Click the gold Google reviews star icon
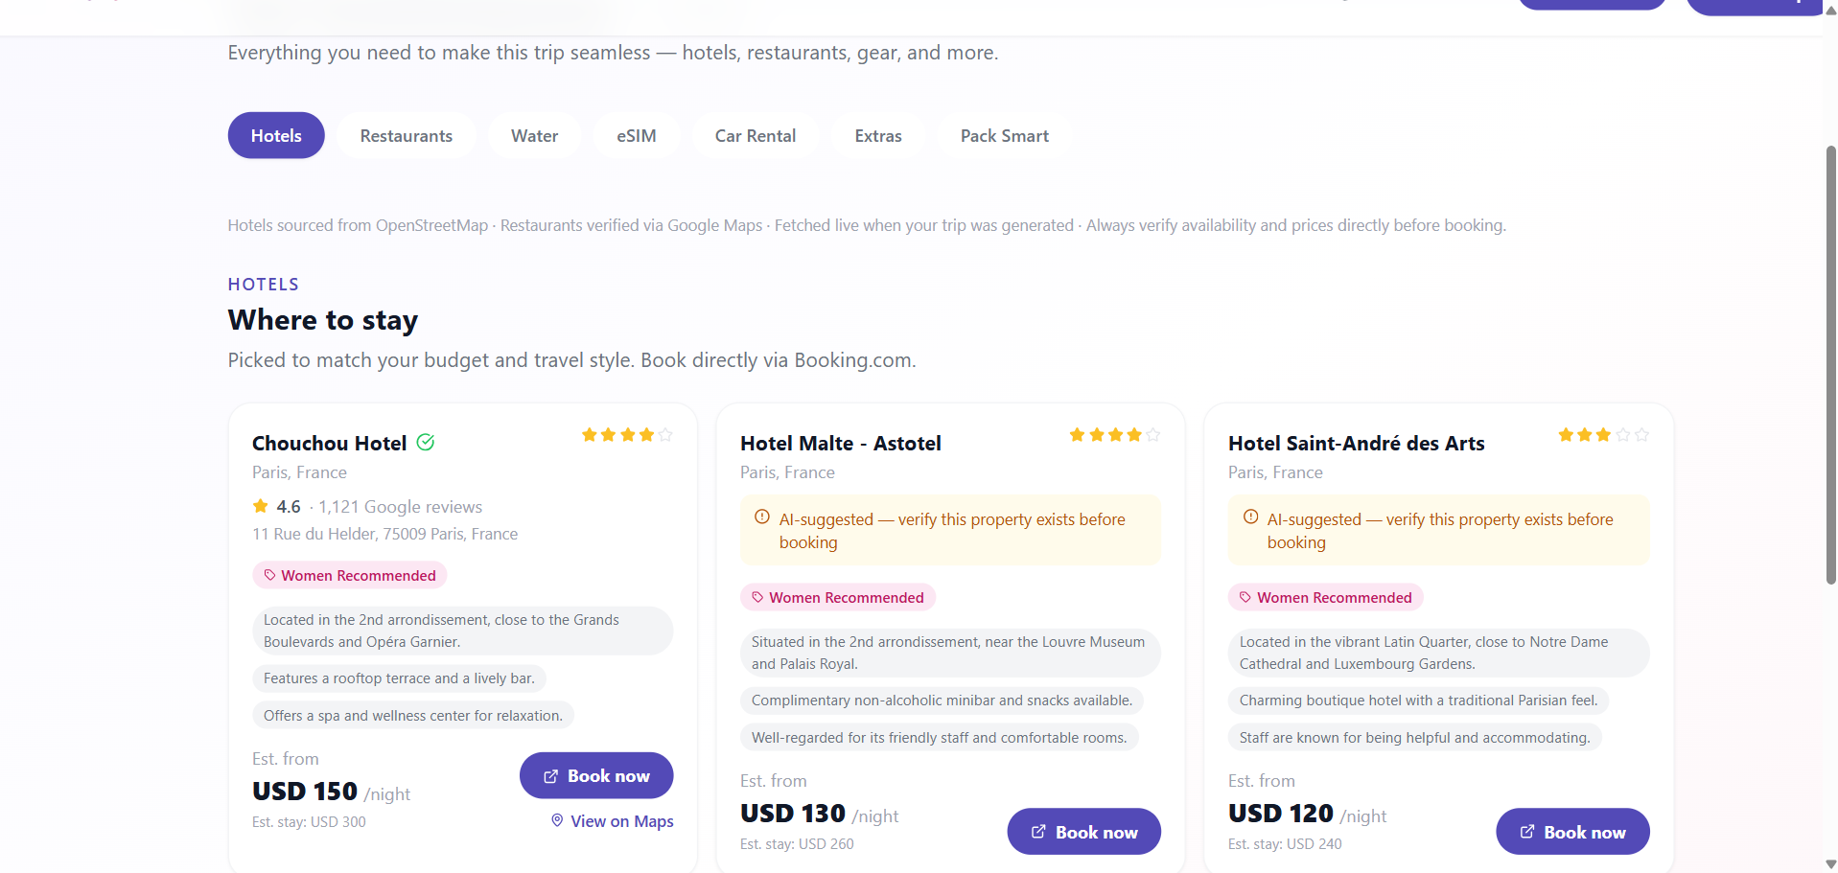The height and width of the screenshot is (873, 1838). click(261, 506)
